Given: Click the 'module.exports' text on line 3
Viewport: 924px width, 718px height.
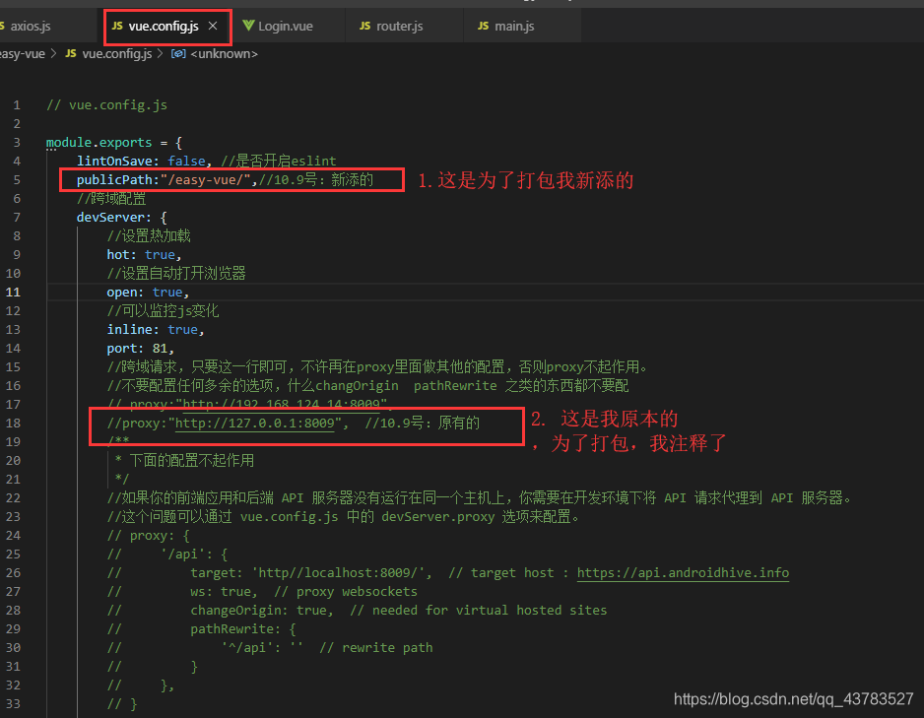Looking at the screenshot, I should click(x=99, y=143).
